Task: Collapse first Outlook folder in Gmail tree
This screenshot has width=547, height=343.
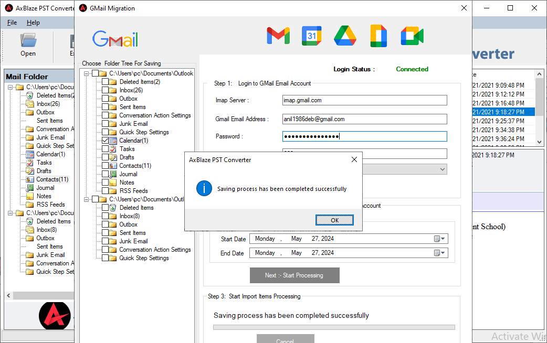Action: tap(86, 73)
